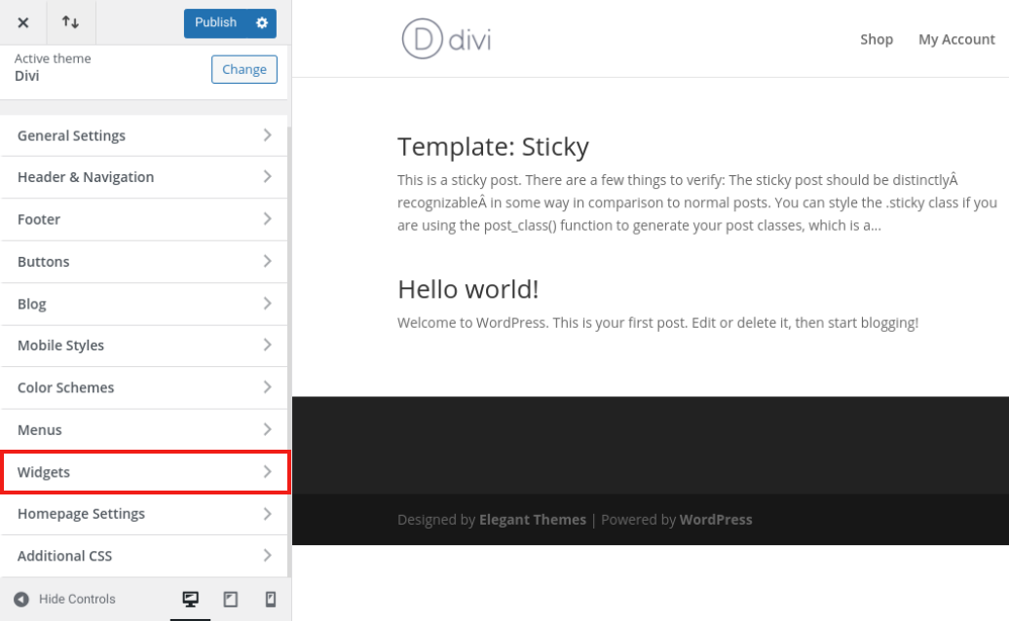
Task: Open the Buttons panel
Action: 144,262
